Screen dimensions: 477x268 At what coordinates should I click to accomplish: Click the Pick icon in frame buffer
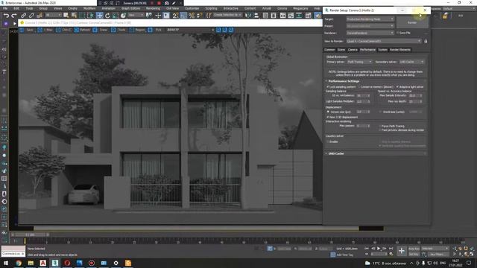[150, 30]
